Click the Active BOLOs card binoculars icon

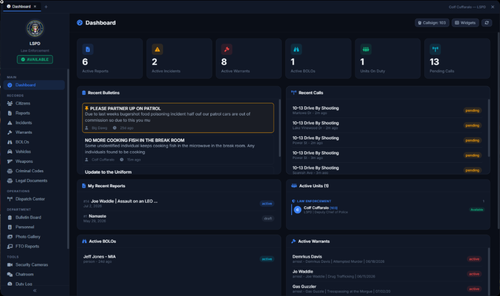coord(296,49)
